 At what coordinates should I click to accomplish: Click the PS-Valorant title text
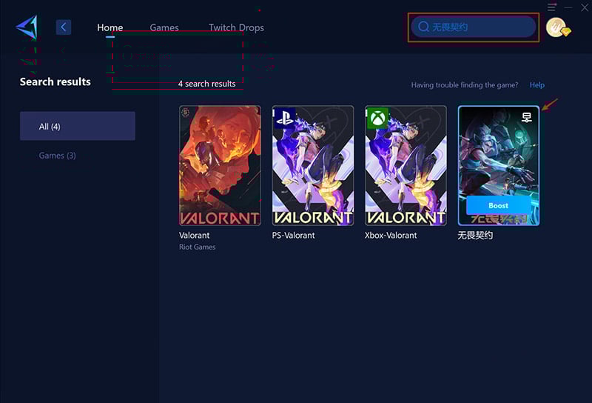coord(293,235)
